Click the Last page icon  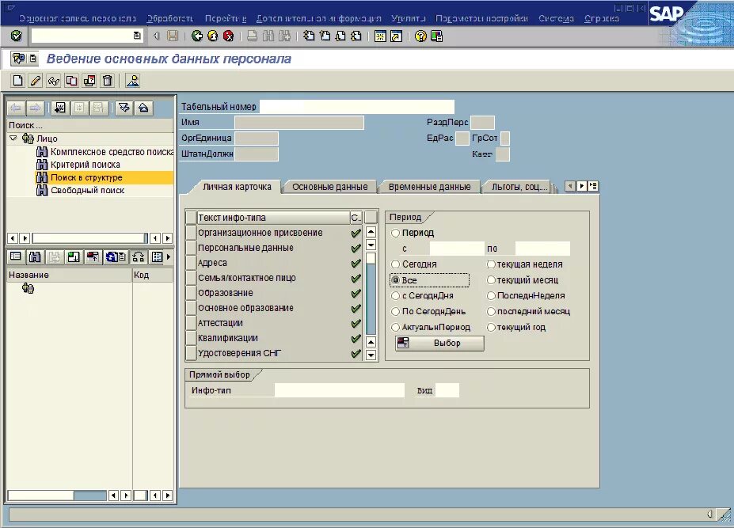(x=356, y=36)
